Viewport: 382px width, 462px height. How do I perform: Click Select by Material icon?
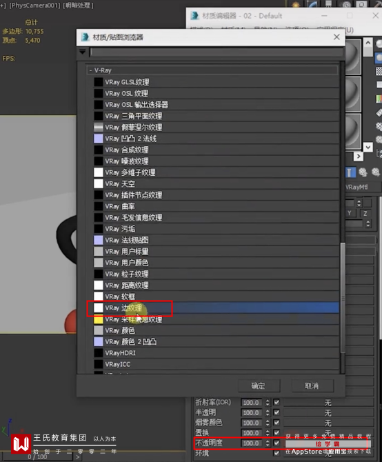coord(379,140)
